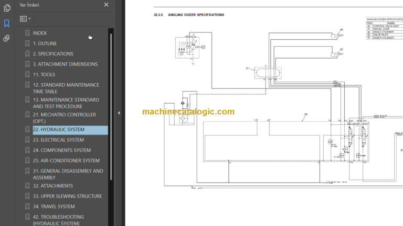
Task: Open 24. COMPONENTS SYSTEM bookmark
Action: click(62, 150)
